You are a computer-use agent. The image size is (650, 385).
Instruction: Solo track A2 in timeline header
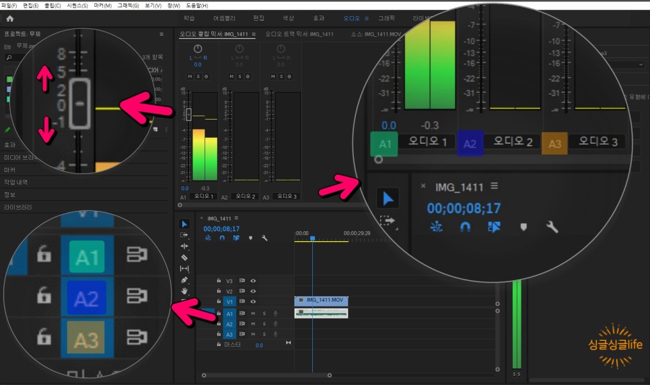click(x=264, y=324)
